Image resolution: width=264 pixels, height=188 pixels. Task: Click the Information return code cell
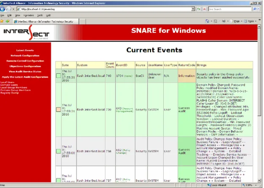click(x=187, y=76)
